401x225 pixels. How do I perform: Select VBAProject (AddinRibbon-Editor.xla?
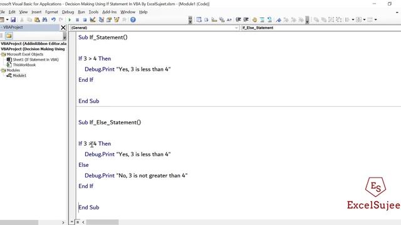pos(33,44)
